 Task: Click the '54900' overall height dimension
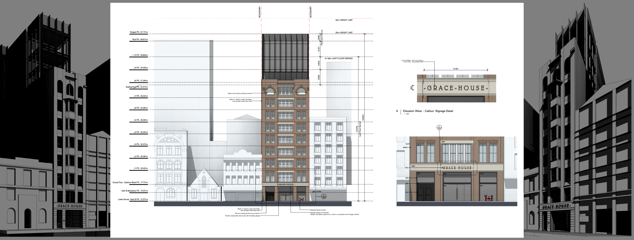click(x=363, y=117)
